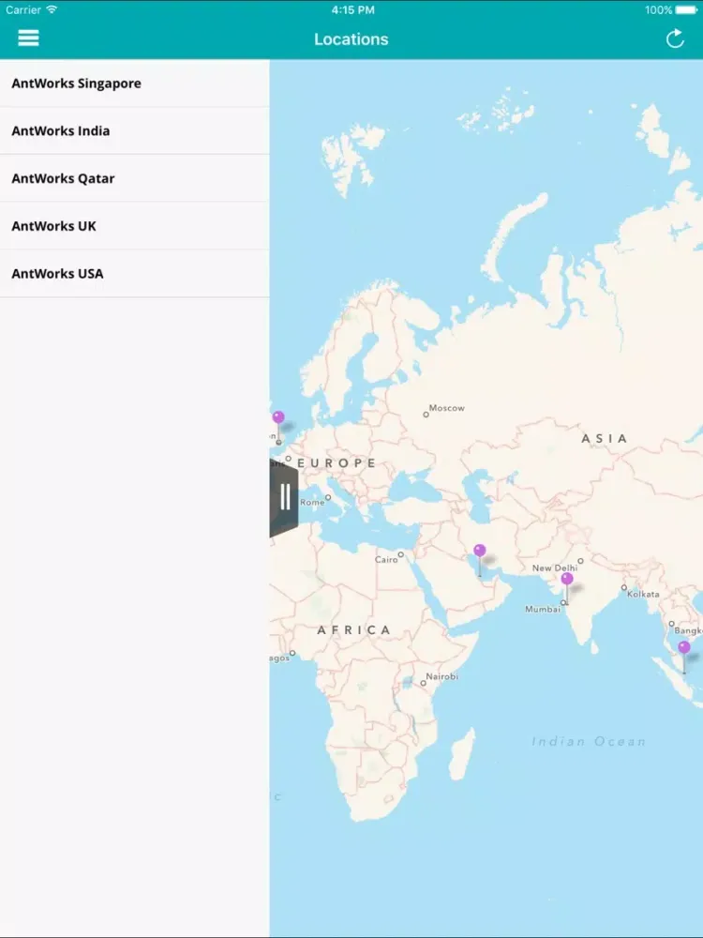703x938 pixels.
Task: Click the Indian Ocean label
Action: [x=589, y=742]
